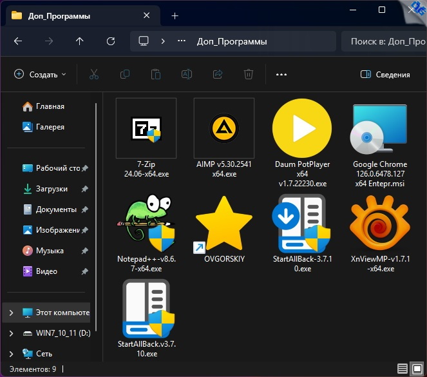This screenshot has width=427, height=377.
Task: Expand the WIN7_10_11 (D:) drive node
Action: coord(11,333)
